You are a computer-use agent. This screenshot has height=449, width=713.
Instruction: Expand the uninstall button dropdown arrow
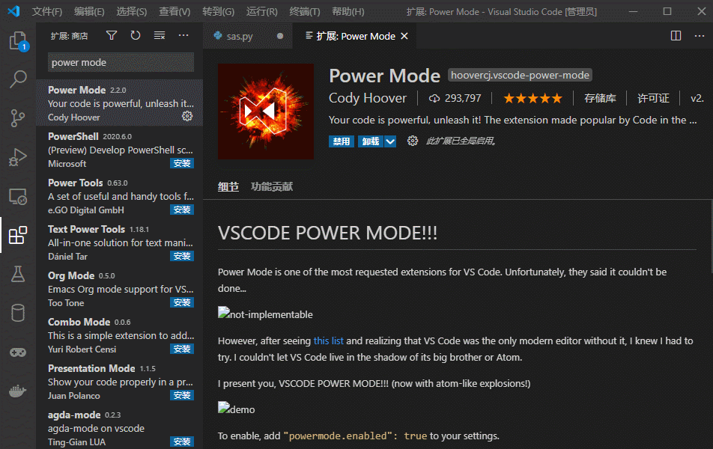tap(390, 141)
